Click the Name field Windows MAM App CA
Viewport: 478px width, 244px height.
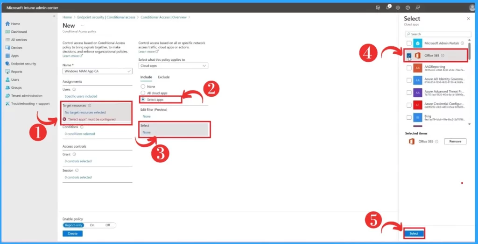(98, 71)
